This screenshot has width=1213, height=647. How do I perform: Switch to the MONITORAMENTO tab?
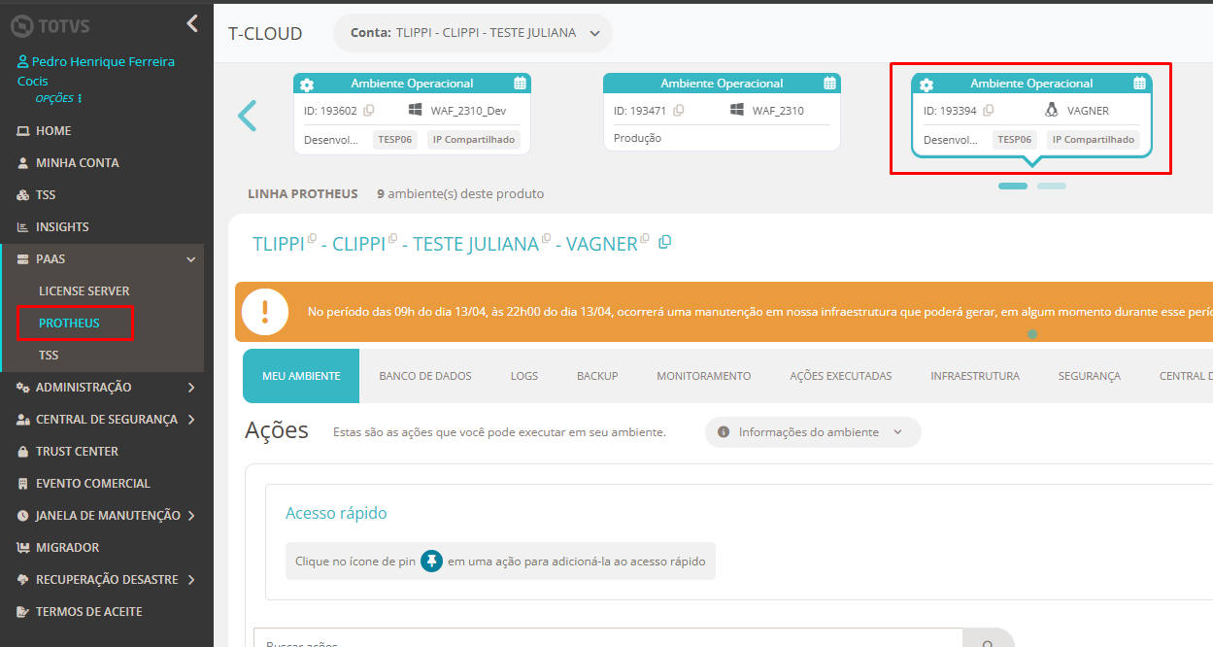704,376
